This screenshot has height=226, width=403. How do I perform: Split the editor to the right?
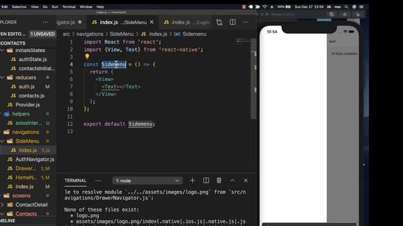[x=232, y=22]
